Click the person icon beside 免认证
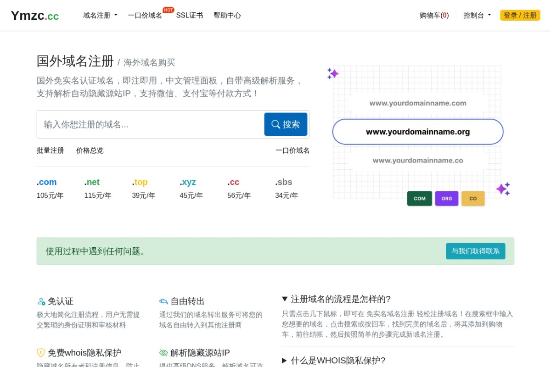This screenshot has width=551, height=367. [x=40, y=301]
